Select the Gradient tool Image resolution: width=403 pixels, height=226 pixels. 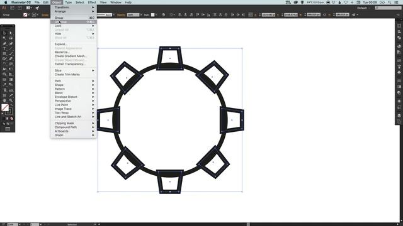(x=11, y=80)
